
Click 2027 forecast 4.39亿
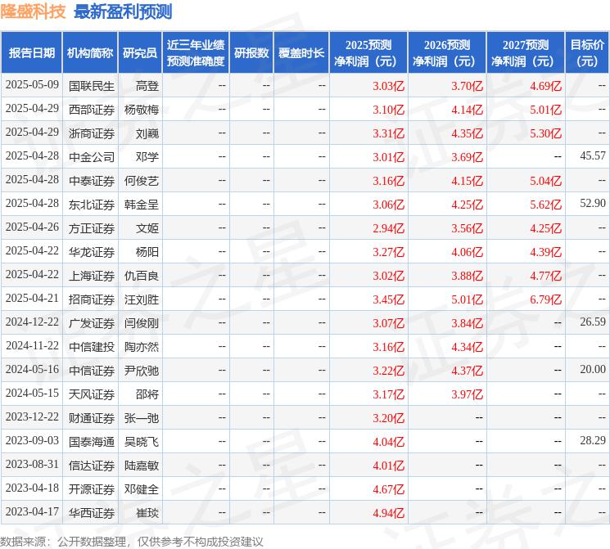click(545, 252)
